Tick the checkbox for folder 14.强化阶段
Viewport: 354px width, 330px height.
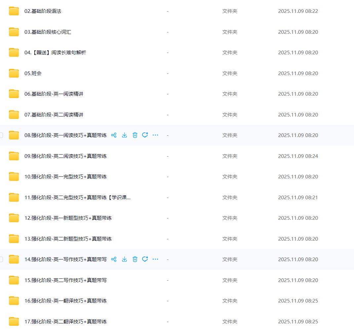1,259
